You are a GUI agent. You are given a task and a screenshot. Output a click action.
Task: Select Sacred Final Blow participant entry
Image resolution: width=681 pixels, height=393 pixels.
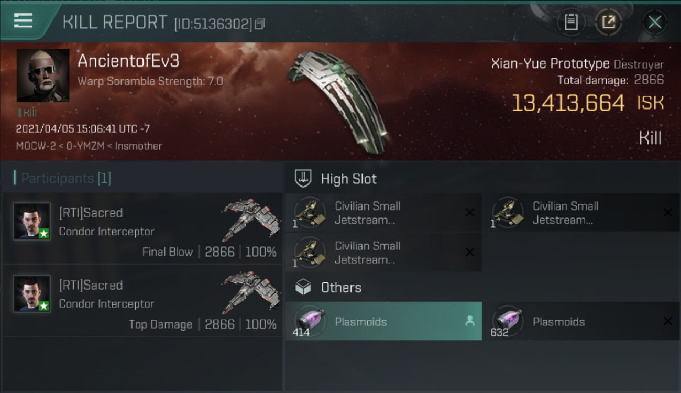tap(142, 228)
